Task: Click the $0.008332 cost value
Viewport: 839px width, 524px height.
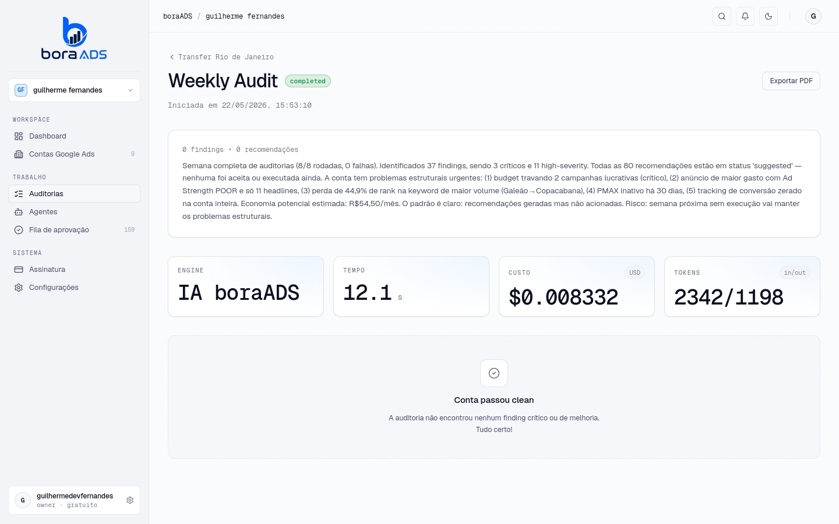Action: pos(563,298)
